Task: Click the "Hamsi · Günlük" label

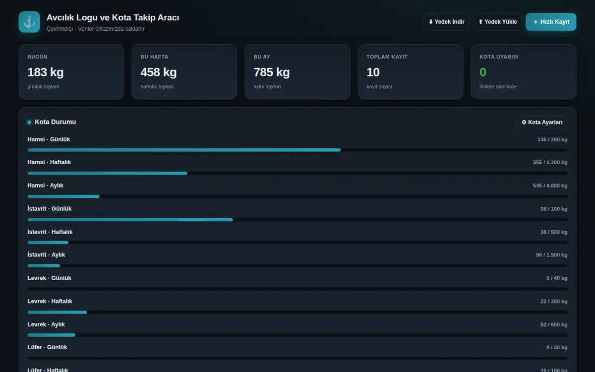Action: coord(49,139)
